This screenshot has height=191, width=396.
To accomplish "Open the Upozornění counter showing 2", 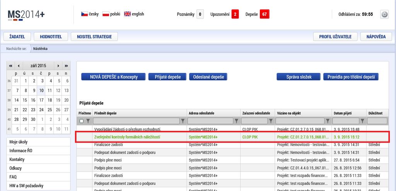I will 235,14.
